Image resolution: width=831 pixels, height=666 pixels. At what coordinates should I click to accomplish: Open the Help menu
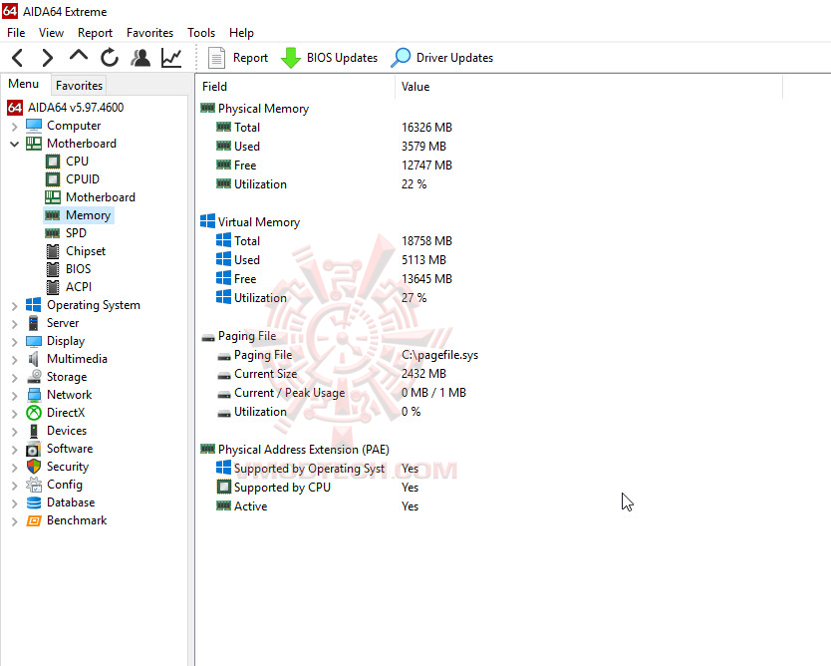pos(241,33)
